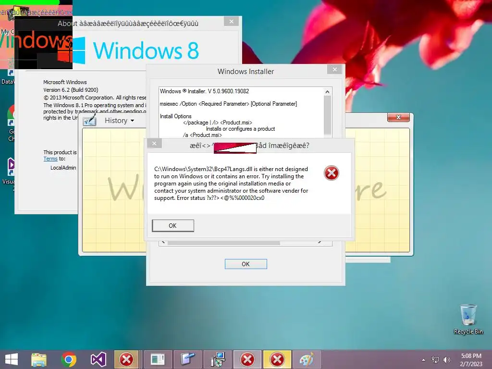
Task: Open the Terms link in About Windows
Action: tap(50, 159)
